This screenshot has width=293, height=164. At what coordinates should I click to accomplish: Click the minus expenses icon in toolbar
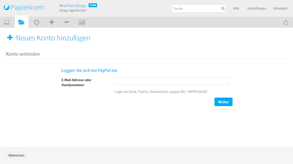pyautogui.click(x=67, y=22)
